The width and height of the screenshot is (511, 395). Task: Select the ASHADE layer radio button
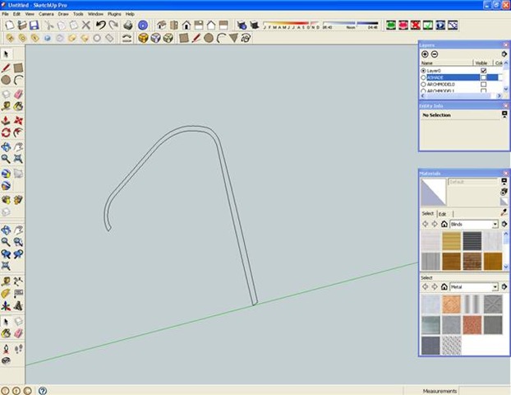[x=423, y=77]
